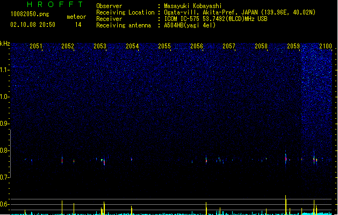Click the 2052 time marker
Viewport: 338px width, 215px height.
(x=68, y=46)
